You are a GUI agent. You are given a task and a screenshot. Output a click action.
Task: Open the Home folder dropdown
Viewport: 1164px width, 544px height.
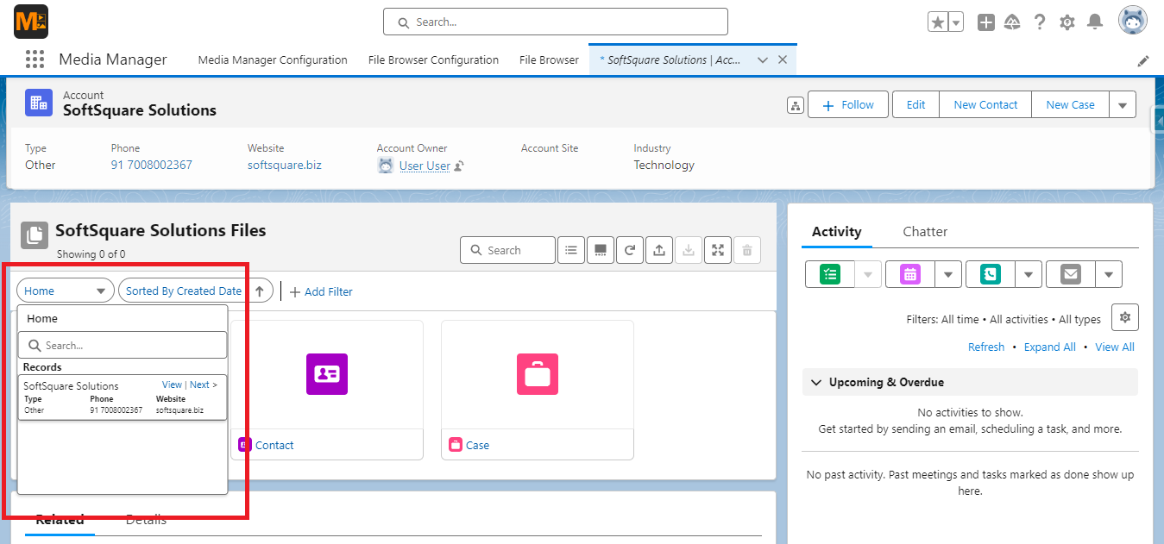66,291
